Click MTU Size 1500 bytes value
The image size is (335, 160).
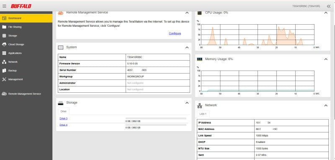pos(262,148)
